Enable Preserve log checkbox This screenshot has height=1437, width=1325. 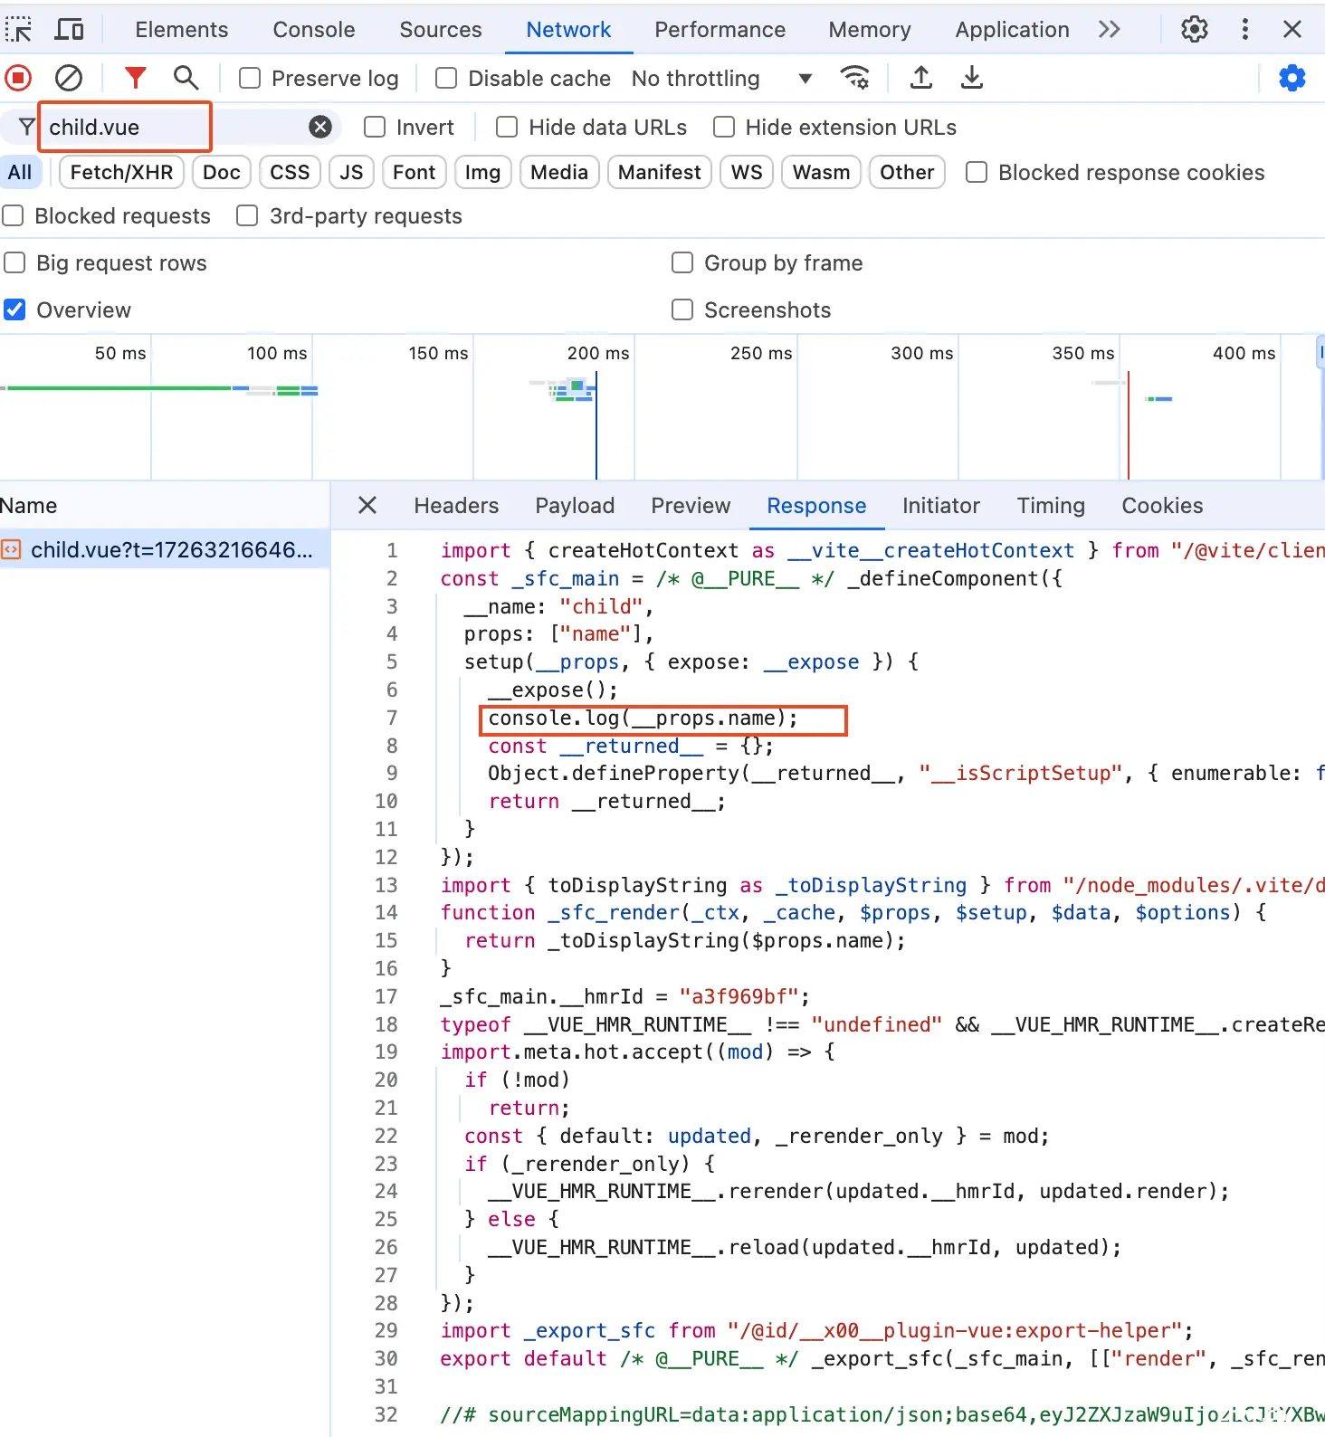(250, 79)
